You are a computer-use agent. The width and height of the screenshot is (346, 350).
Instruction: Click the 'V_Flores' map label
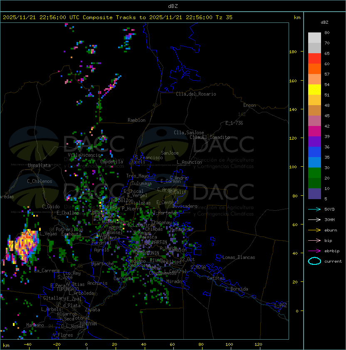coord(63,335)
